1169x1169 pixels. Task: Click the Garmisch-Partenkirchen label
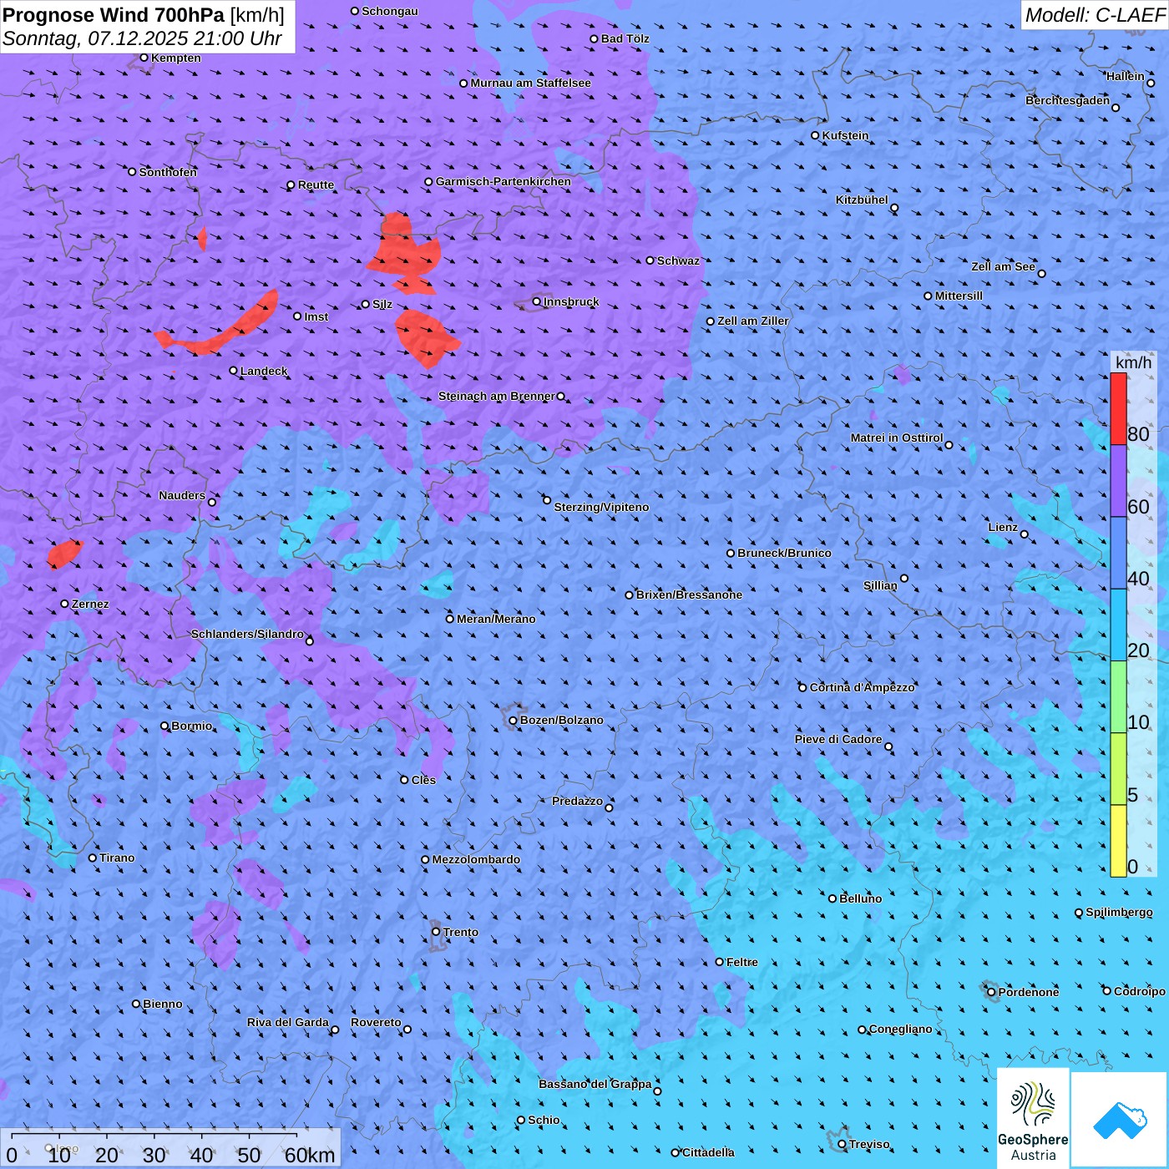click(504, 181)
